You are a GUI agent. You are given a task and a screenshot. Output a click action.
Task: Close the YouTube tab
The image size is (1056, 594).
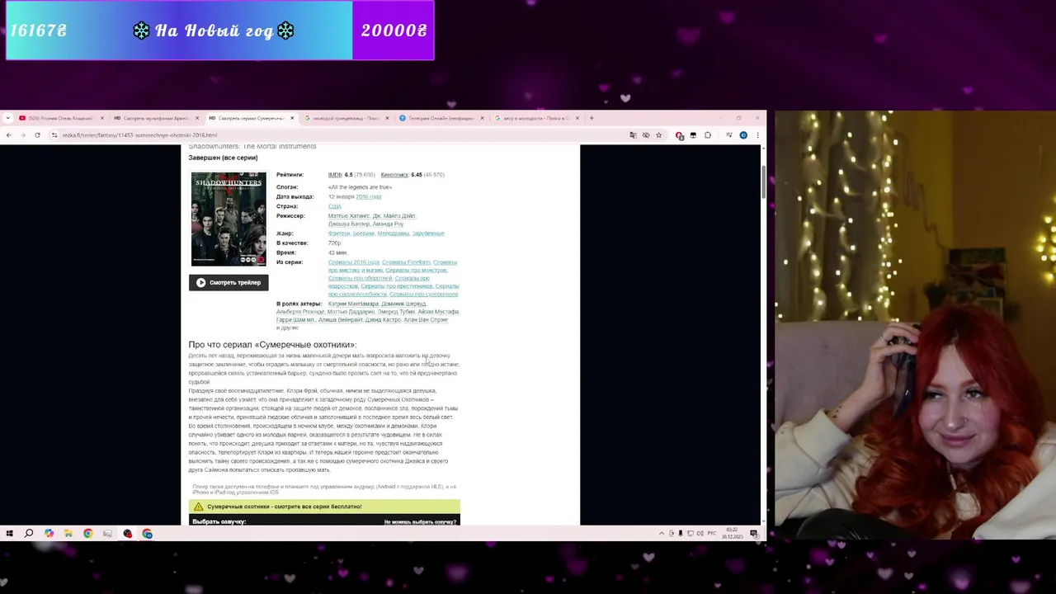(101, 118)
